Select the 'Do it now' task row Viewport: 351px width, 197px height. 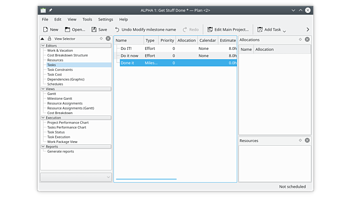tap(129, 56)
